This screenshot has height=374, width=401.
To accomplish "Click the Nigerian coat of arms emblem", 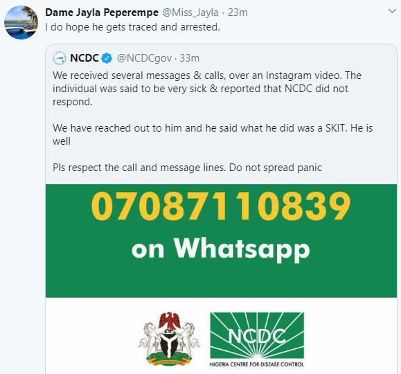I will (x=169, y=339).
